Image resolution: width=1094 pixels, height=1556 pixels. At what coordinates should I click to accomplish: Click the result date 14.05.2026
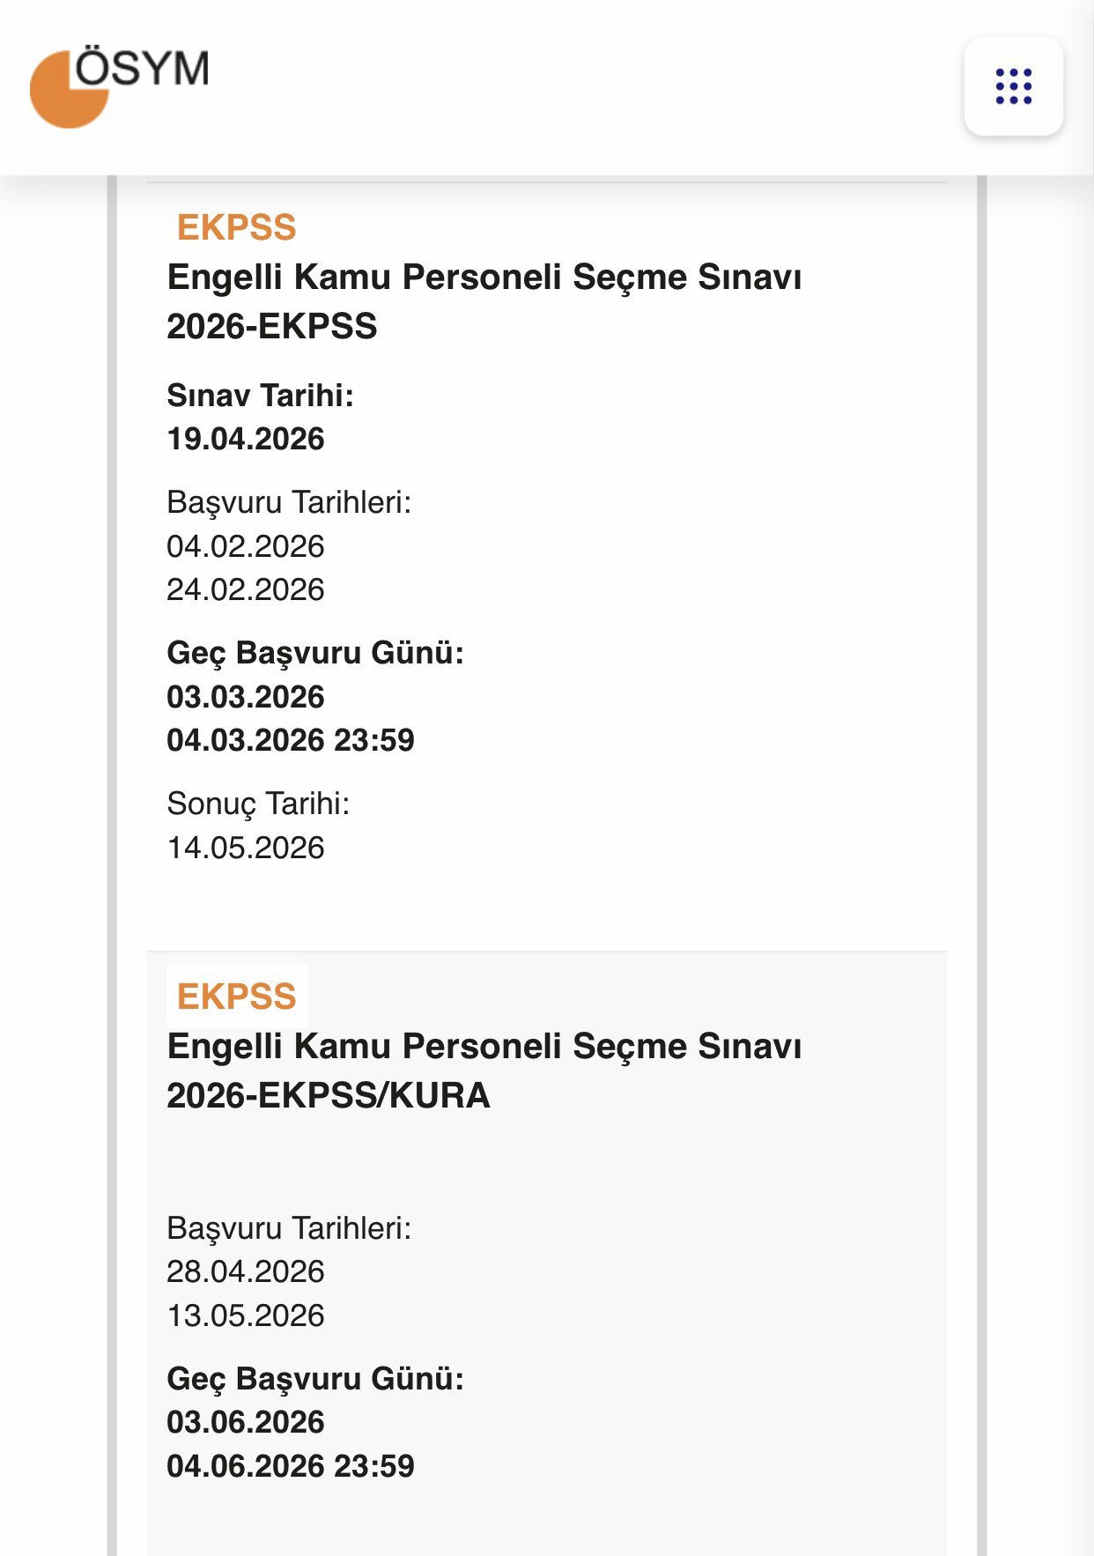coord(246,848)
